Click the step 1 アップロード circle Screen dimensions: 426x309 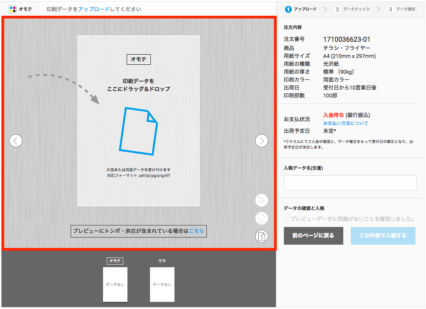[288, 9]
